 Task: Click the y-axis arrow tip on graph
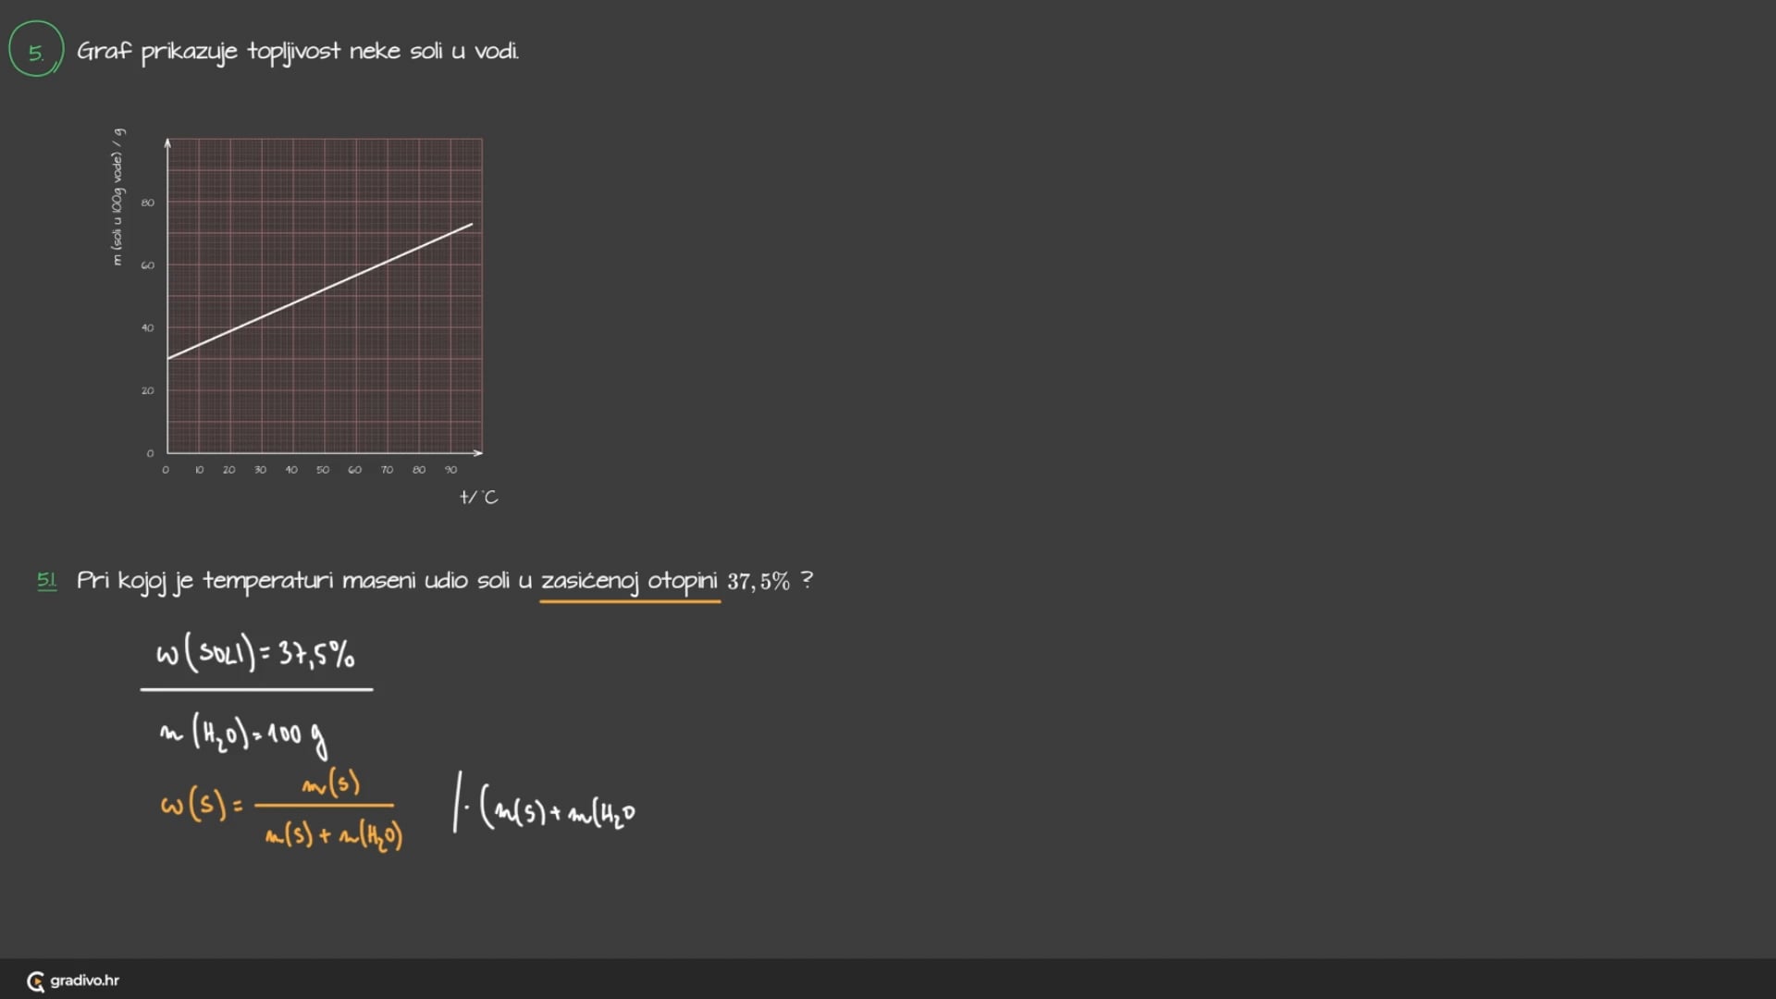(167, 142)
